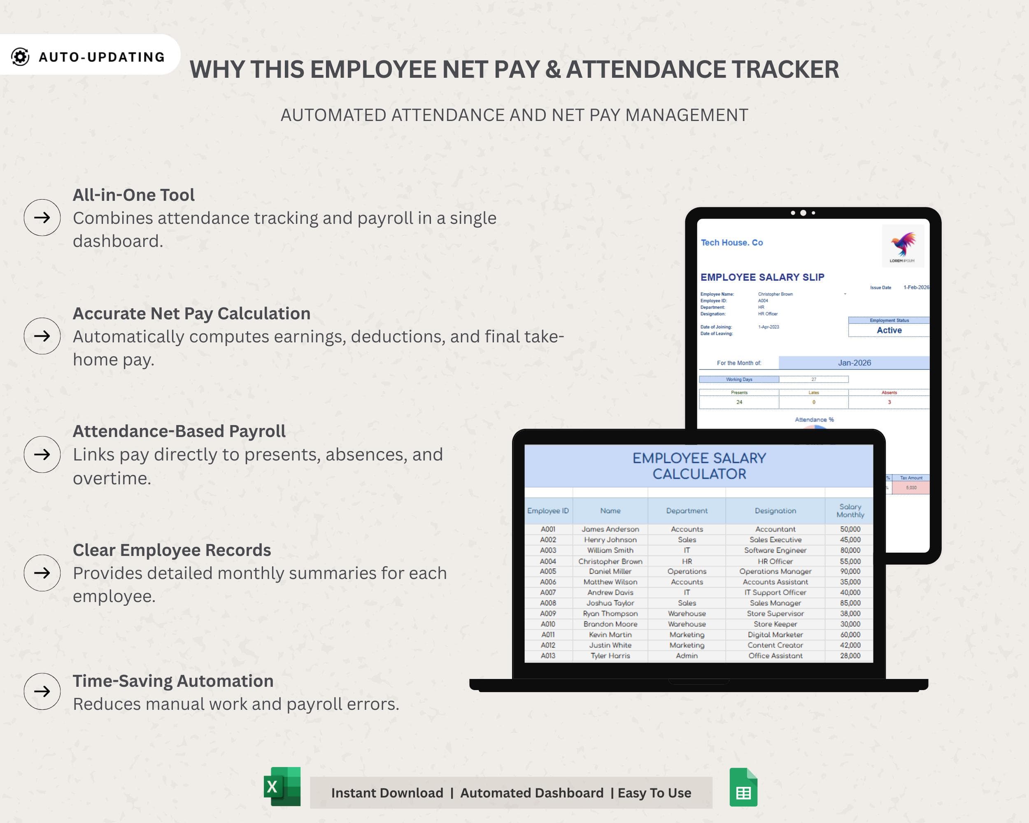Click the Presents count 24
The image size is (1029, 823).
point(739,402)
